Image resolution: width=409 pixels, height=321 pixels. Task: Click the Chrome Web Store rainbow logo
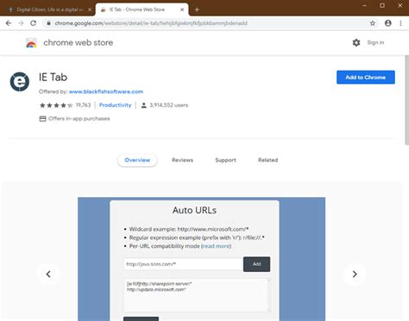pos(31,43)
